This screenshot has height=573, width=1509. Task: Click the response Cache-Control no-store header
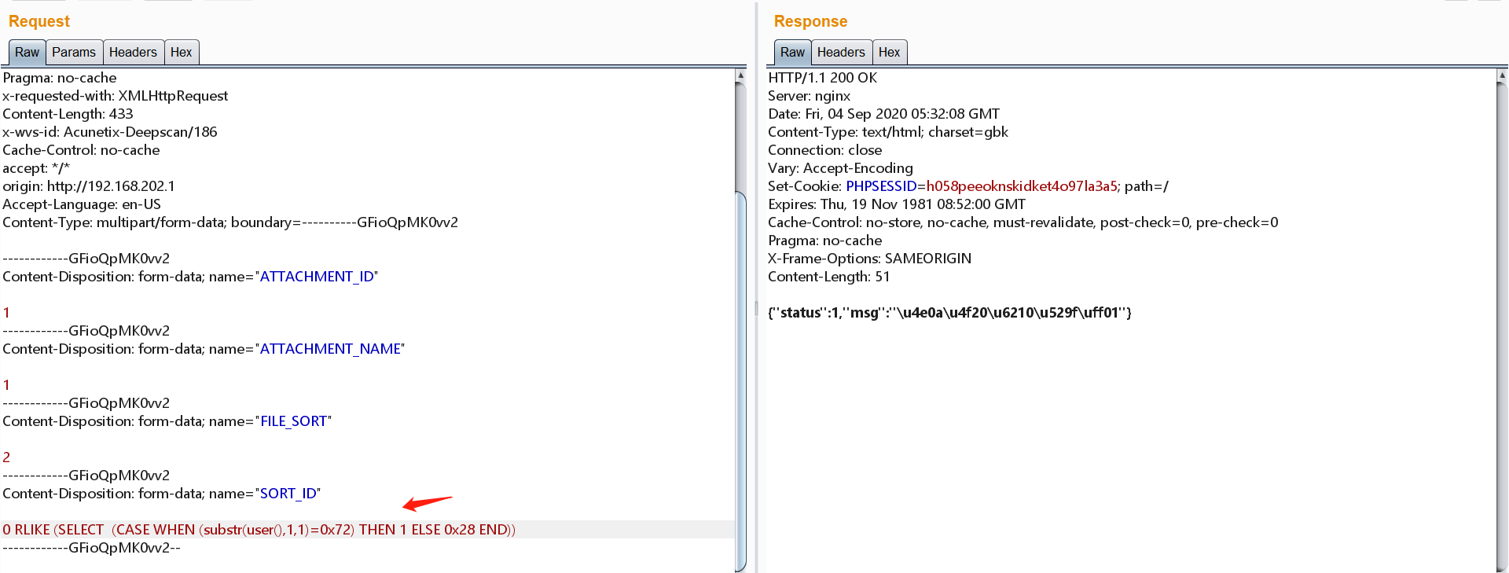point(1023,222)
